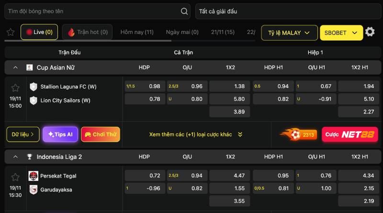The width and height of the screenshot is (383, 213).
Task: Favorite the Stallion Laguna vs Lion City match
Action: [15, 88]
